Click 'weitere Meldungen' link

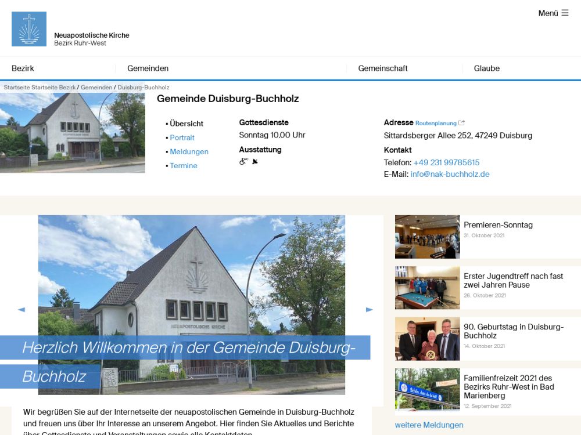(x=429, y=425)
